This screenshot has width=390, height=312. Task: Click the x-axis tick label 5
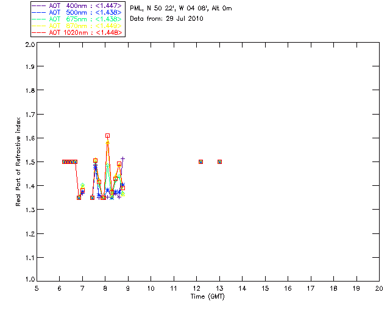pos(37,288)
